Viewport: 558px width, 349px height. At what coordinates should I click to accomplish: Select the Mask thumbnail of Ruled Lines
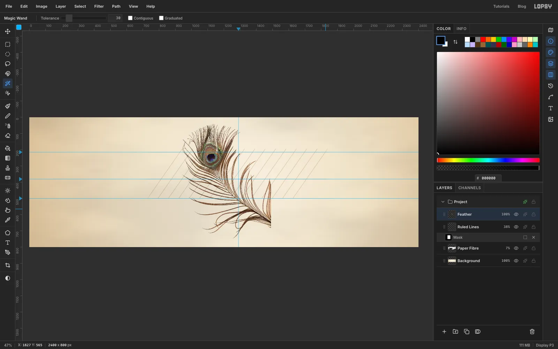pos(448,237)
